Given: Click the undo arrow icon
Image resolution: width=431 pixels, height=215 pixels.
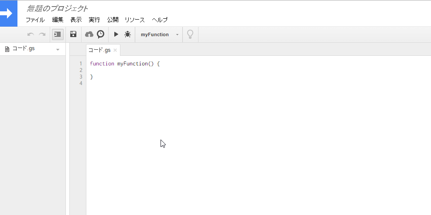Looking at the screenshot, I should coord(31,34).
